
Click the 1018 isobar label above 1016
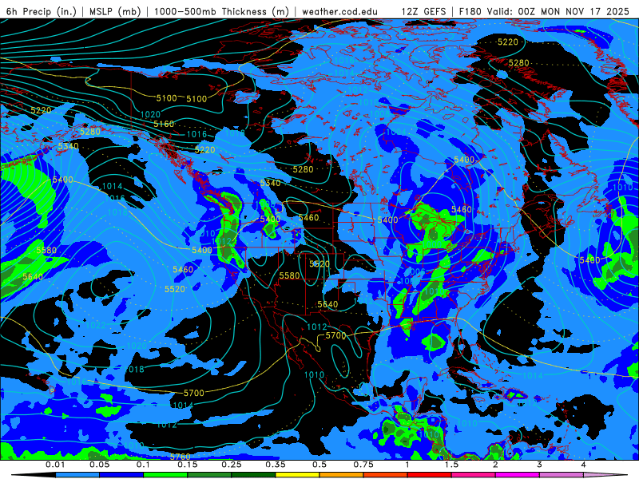(134, 370)
